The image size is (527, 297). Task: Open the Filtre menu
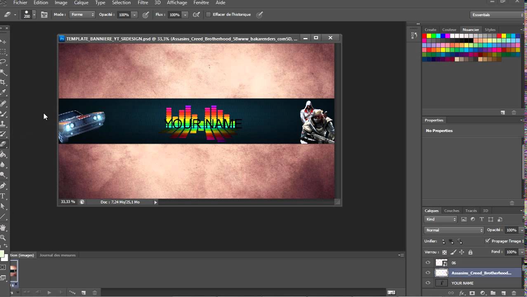tap(143, 2)
